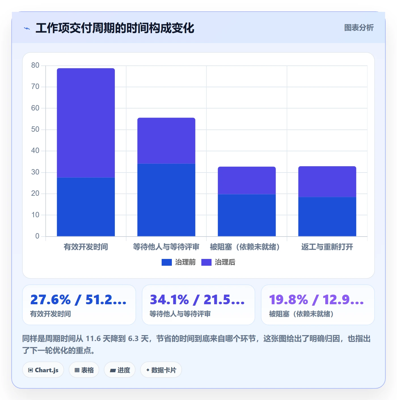Click the 治理后 segment of 等待他人与等待评审 bar

coord(166,141)
